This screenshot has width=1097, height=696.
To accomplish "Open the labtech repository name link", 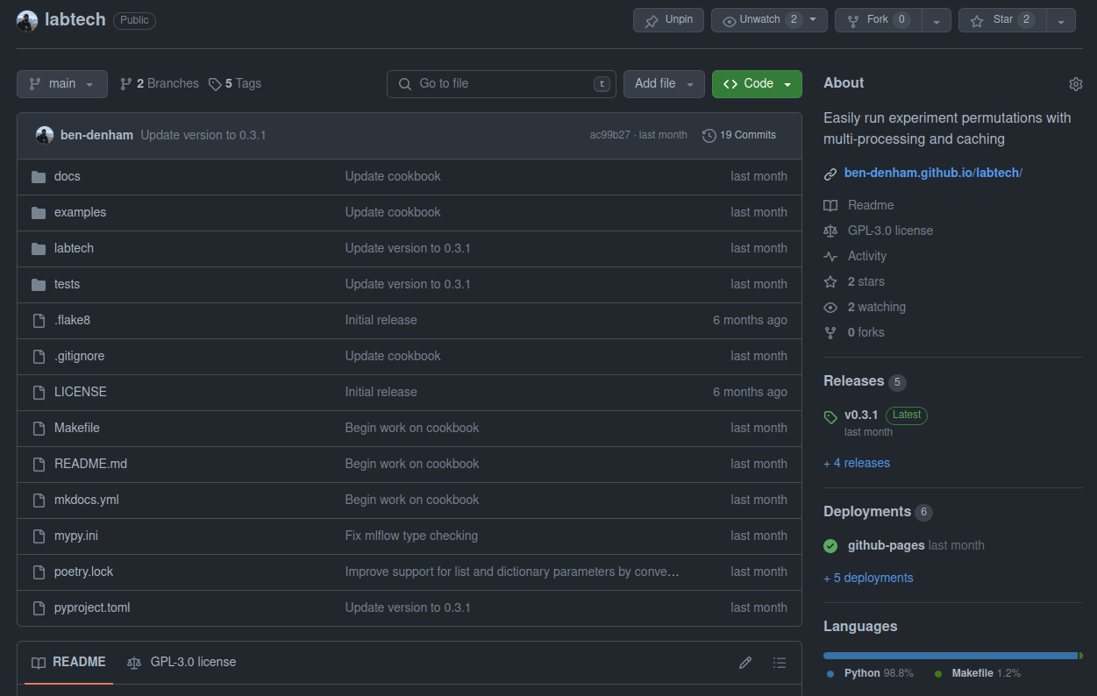I will click(74, 20).
